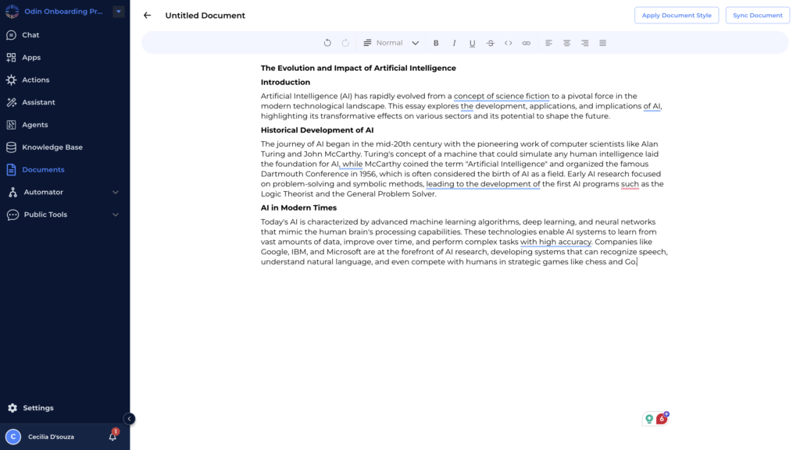Open the green suggestions lightbulb
Screen dimensions: 800x450
coord(649,419)
